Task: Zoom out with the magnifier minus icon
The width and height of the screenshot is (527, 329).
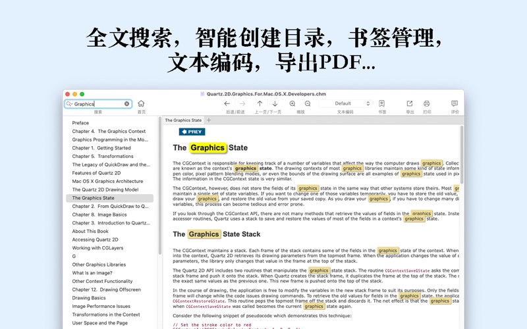Action: (308, 104)
